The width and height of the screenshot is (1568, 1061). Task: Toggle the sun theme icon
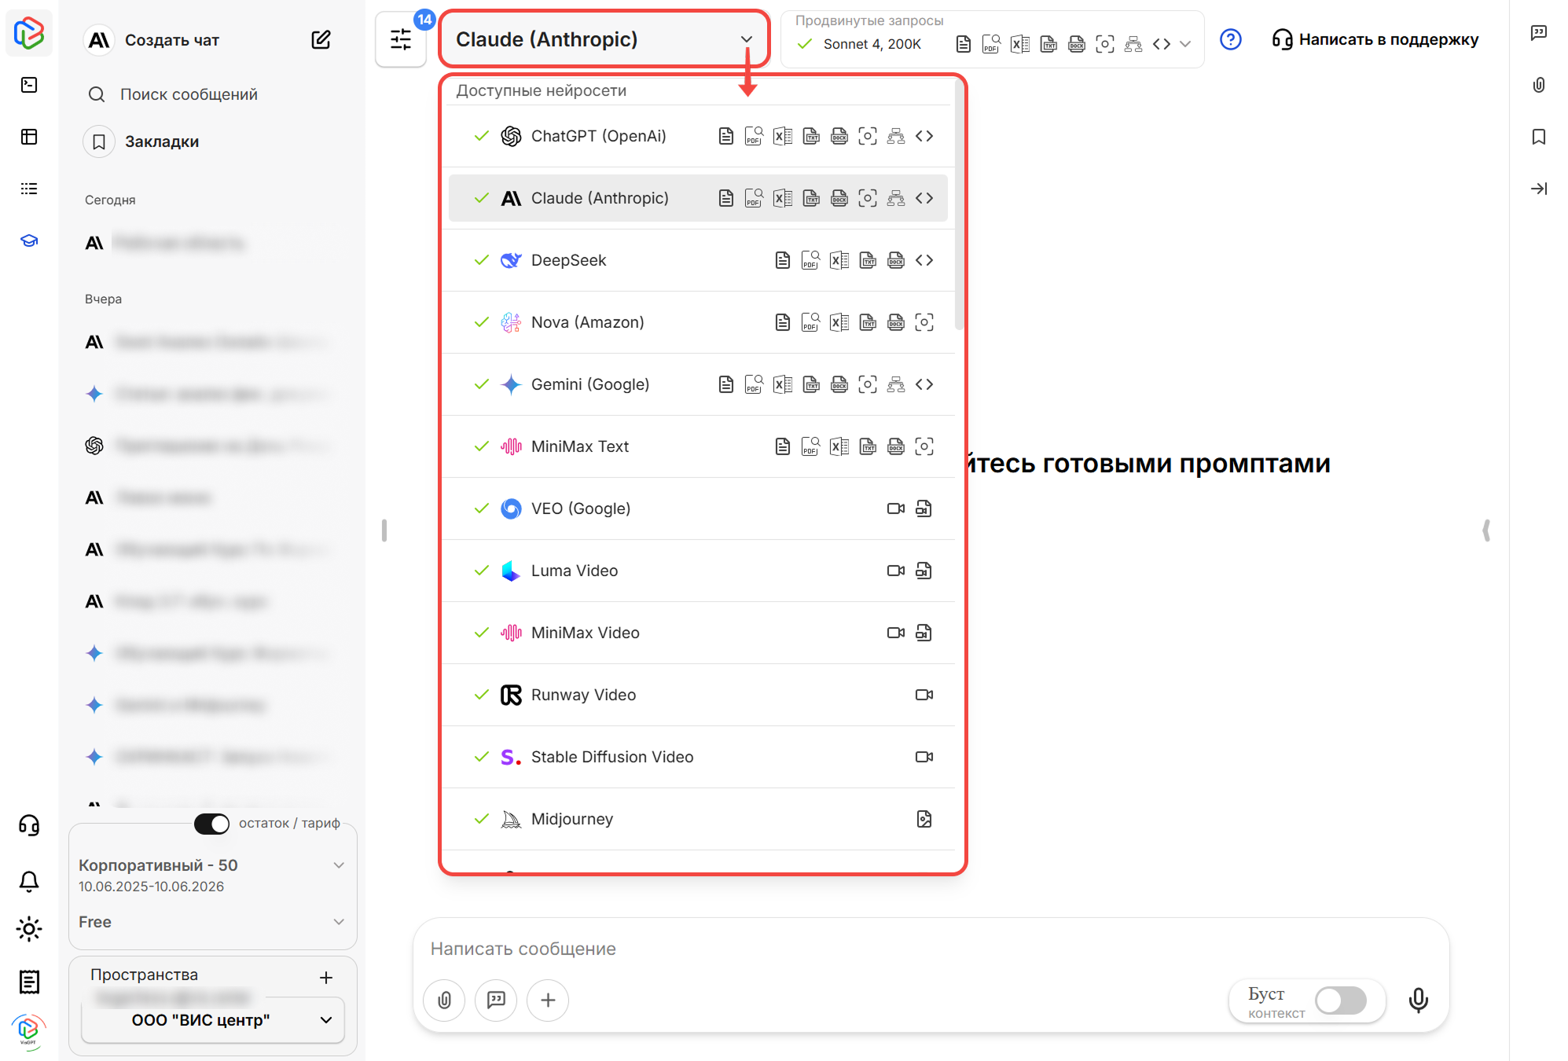tap(29, 929)
